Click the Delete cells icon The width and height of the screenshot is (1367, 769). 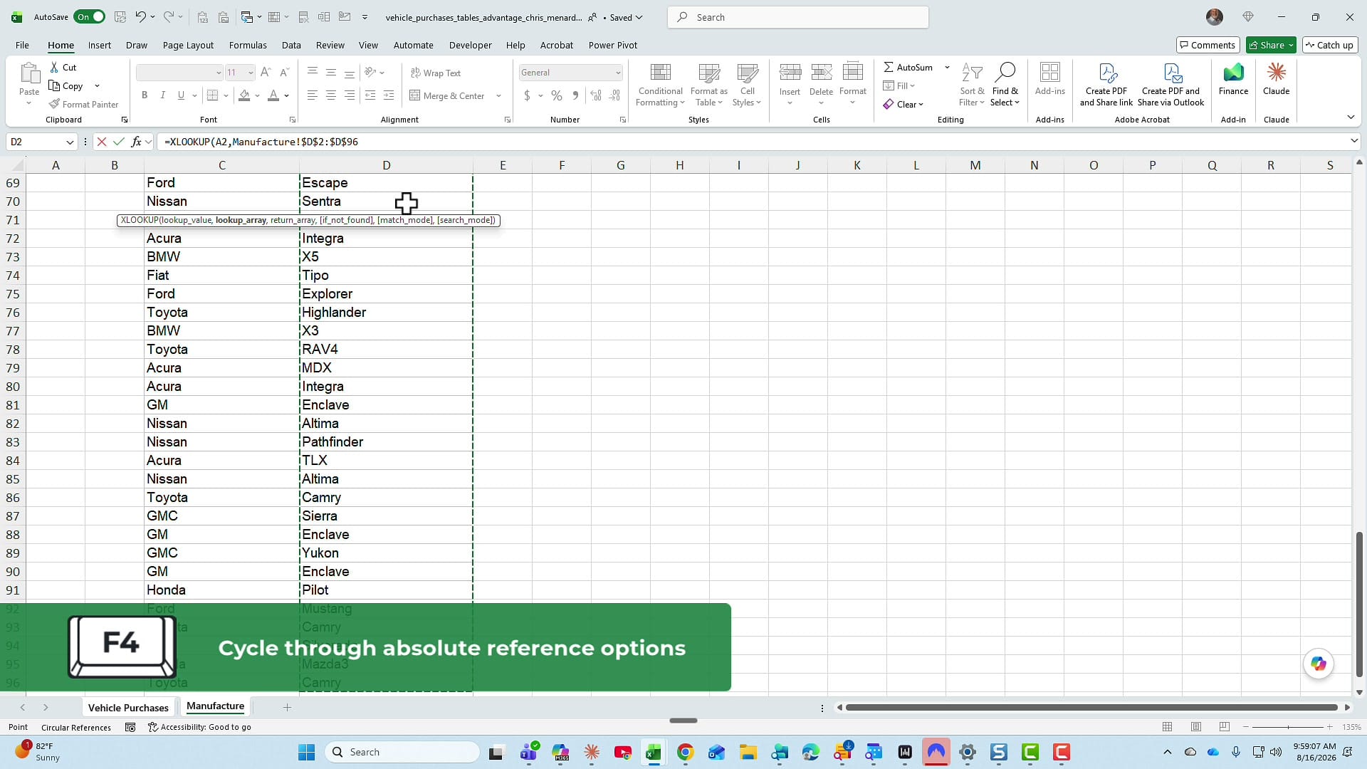pyautogui.click(x=821, y=72)
